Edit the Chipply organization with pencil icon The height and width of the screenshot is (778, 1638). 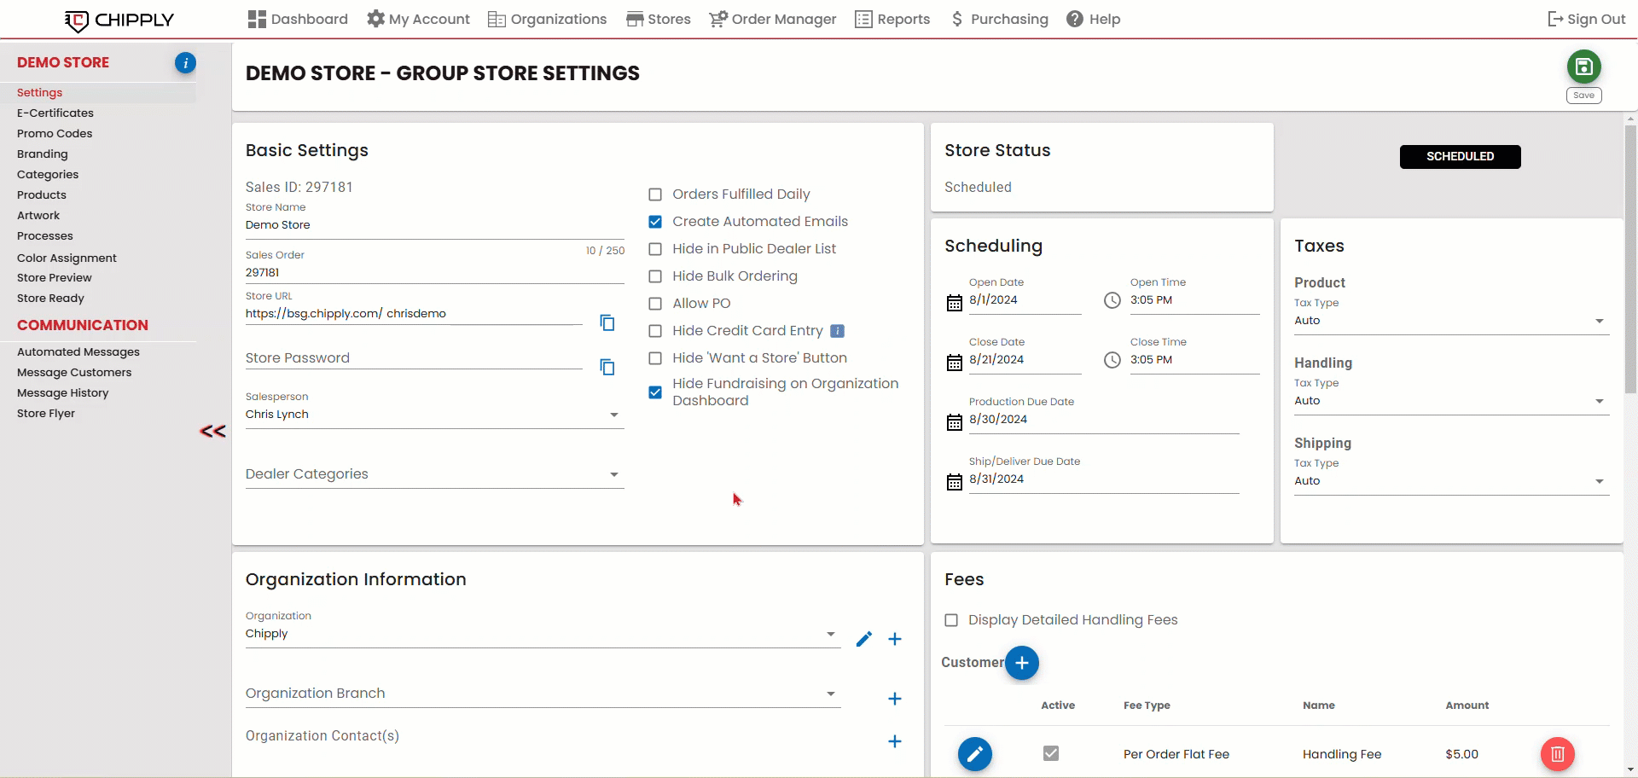pos(863,639)
